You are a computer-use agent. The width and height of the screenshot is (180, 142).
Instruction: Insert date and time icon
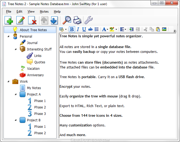(61, 30)
